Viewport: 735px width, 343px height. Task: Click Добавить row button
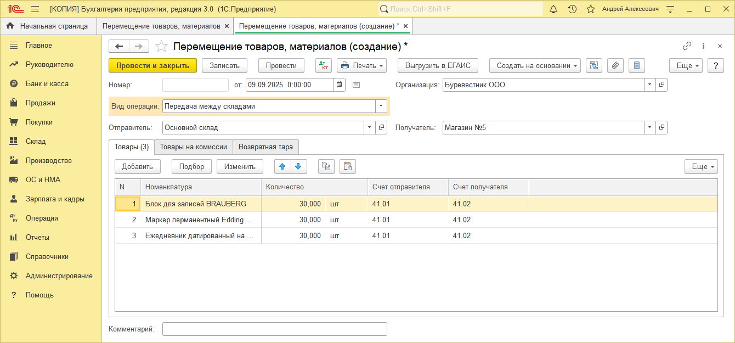(138, 166)
